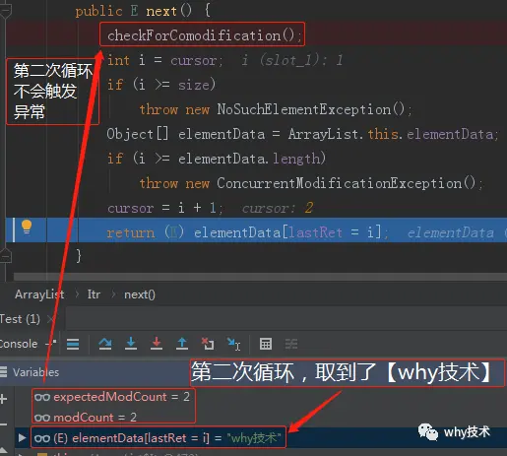Click the fold end marker near closing brace

[6, 255]
